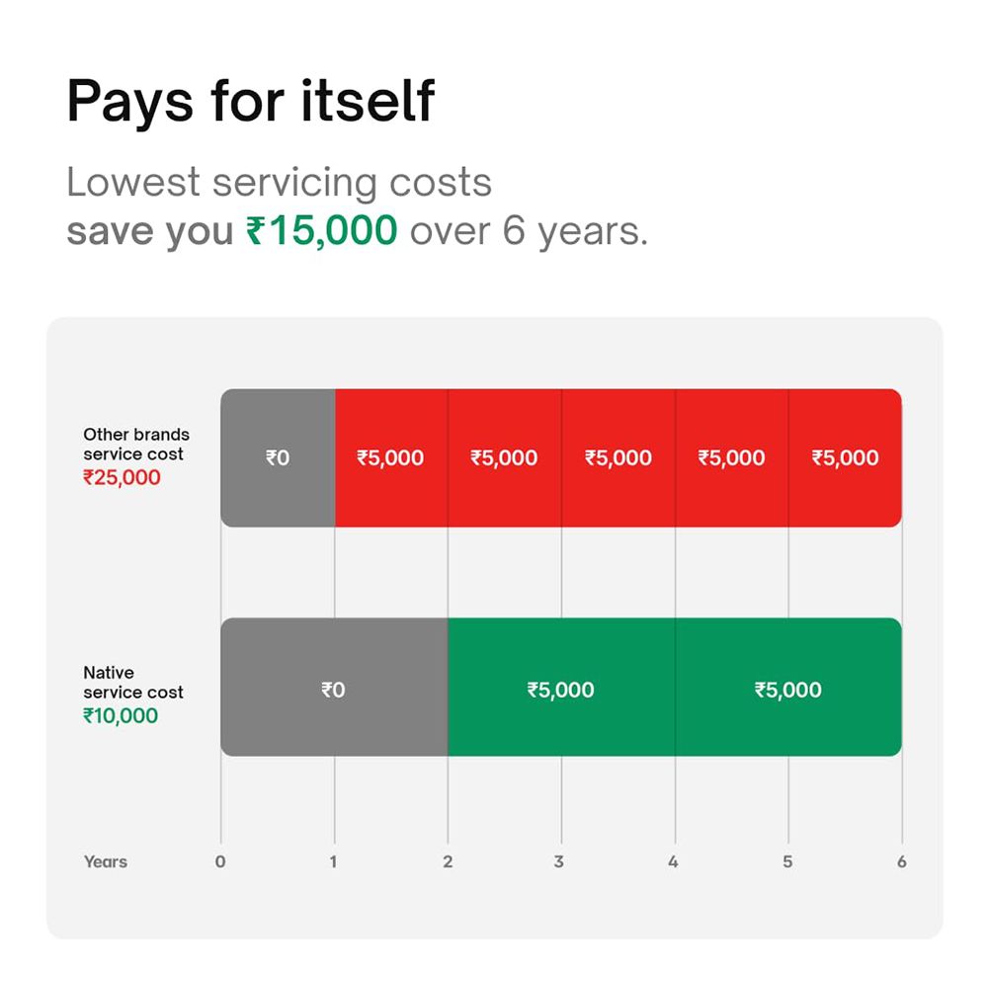The image size is (988, 988).
Task: Select the first green ₹5,000 segment, years 2 to 4
Action: point(561,689)
